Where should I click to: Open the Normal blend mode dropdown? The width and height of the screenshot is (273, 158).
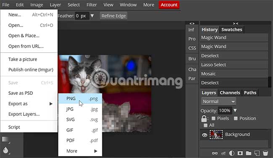(219, 102)
